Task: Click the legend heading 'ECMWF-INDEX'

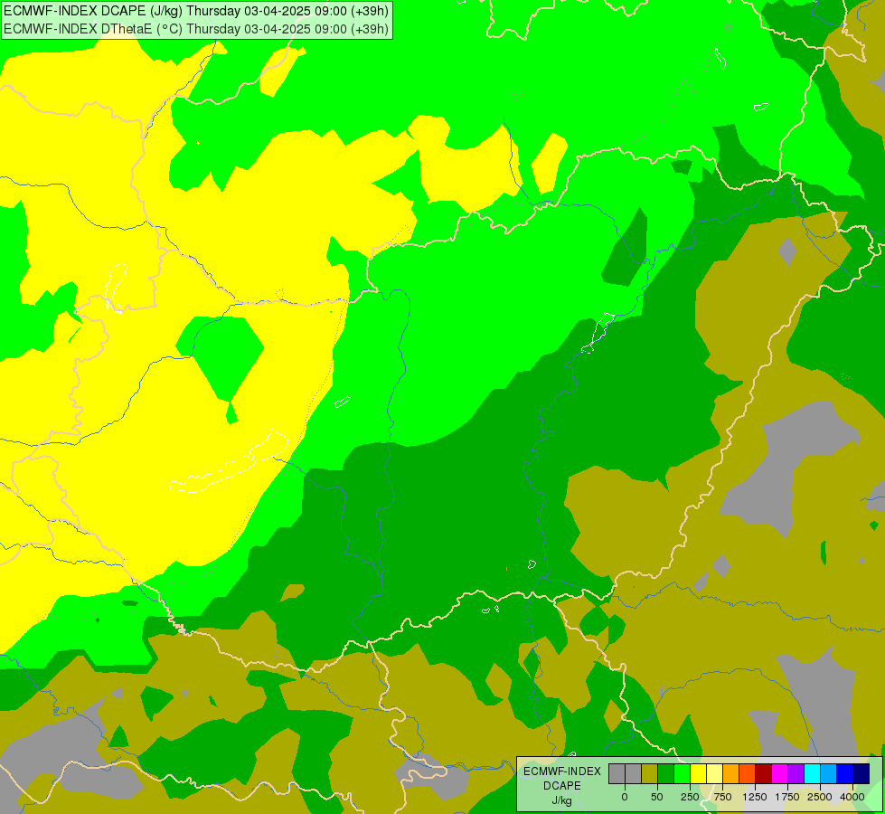Action: 562,771
